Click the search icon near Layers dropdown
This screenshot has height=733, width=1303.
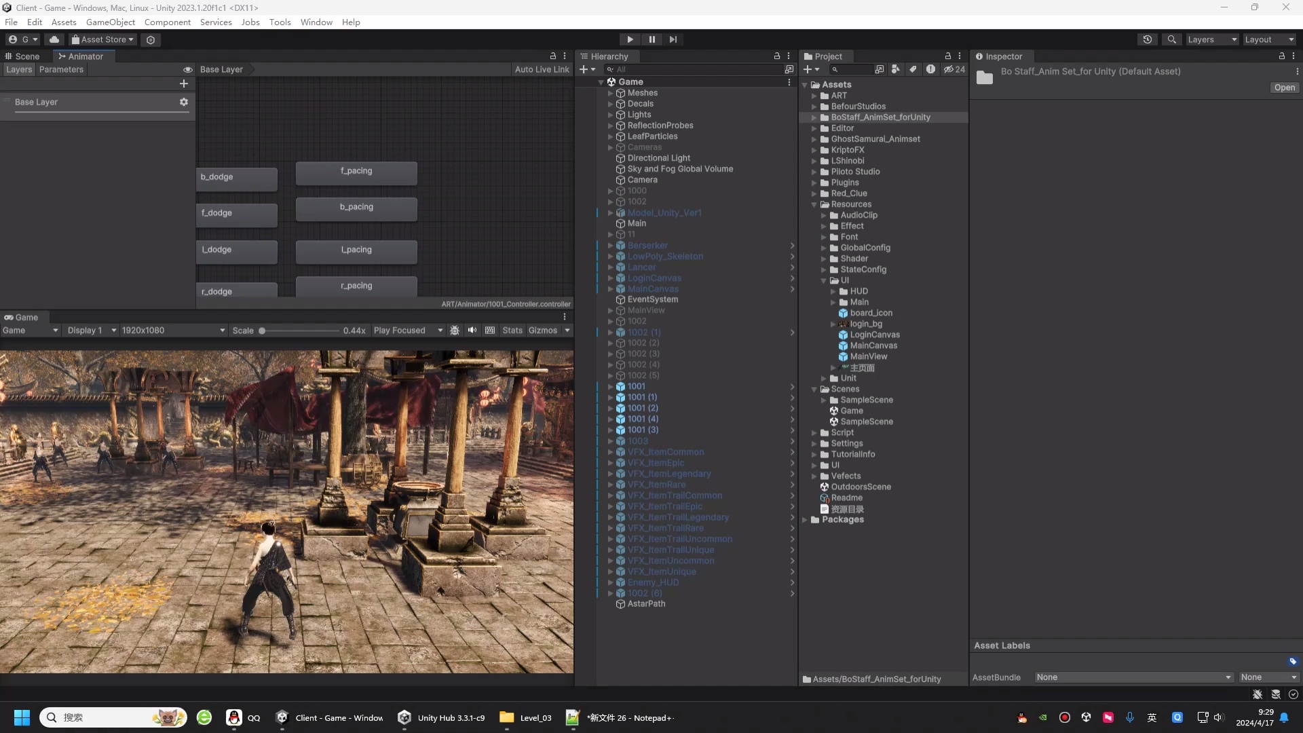[1172, 39]
